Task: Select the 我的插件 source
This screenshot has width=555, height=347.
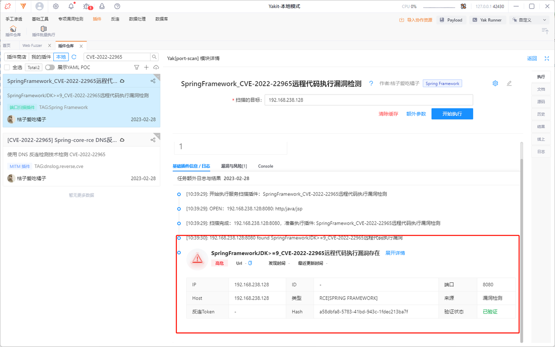Action: 41,57
